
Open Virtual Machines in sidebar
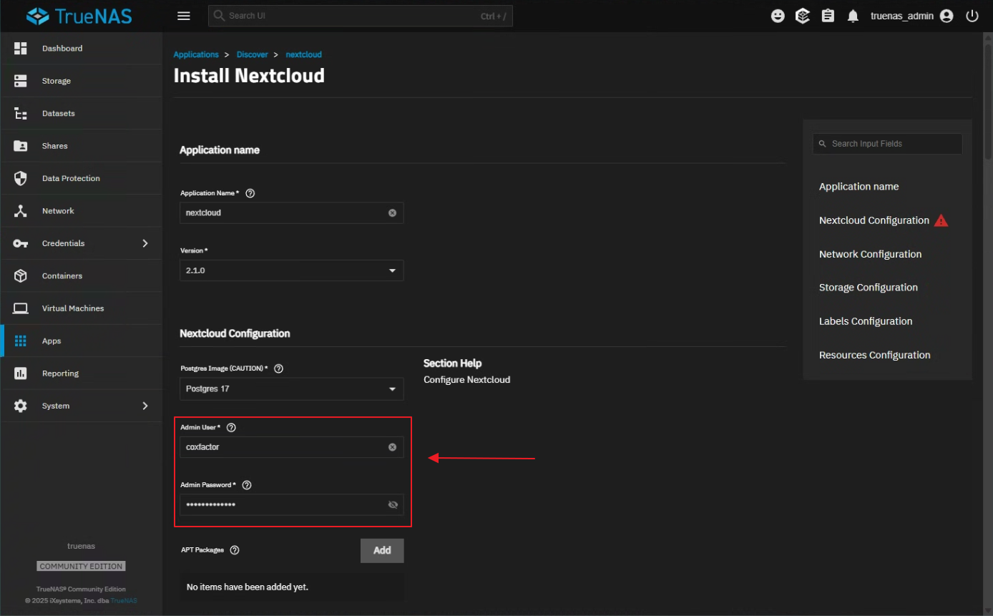click(81, 308)
